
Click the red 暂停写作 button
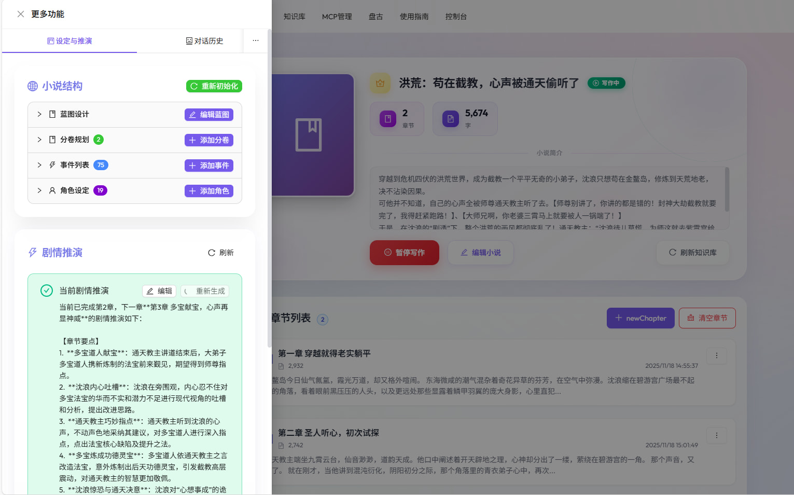point(405,253)
